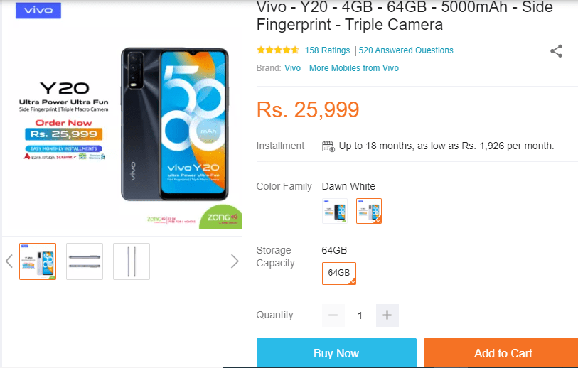Select the first front-view phone thumbnail
578x368 pixels.
[x=38, y=261]
